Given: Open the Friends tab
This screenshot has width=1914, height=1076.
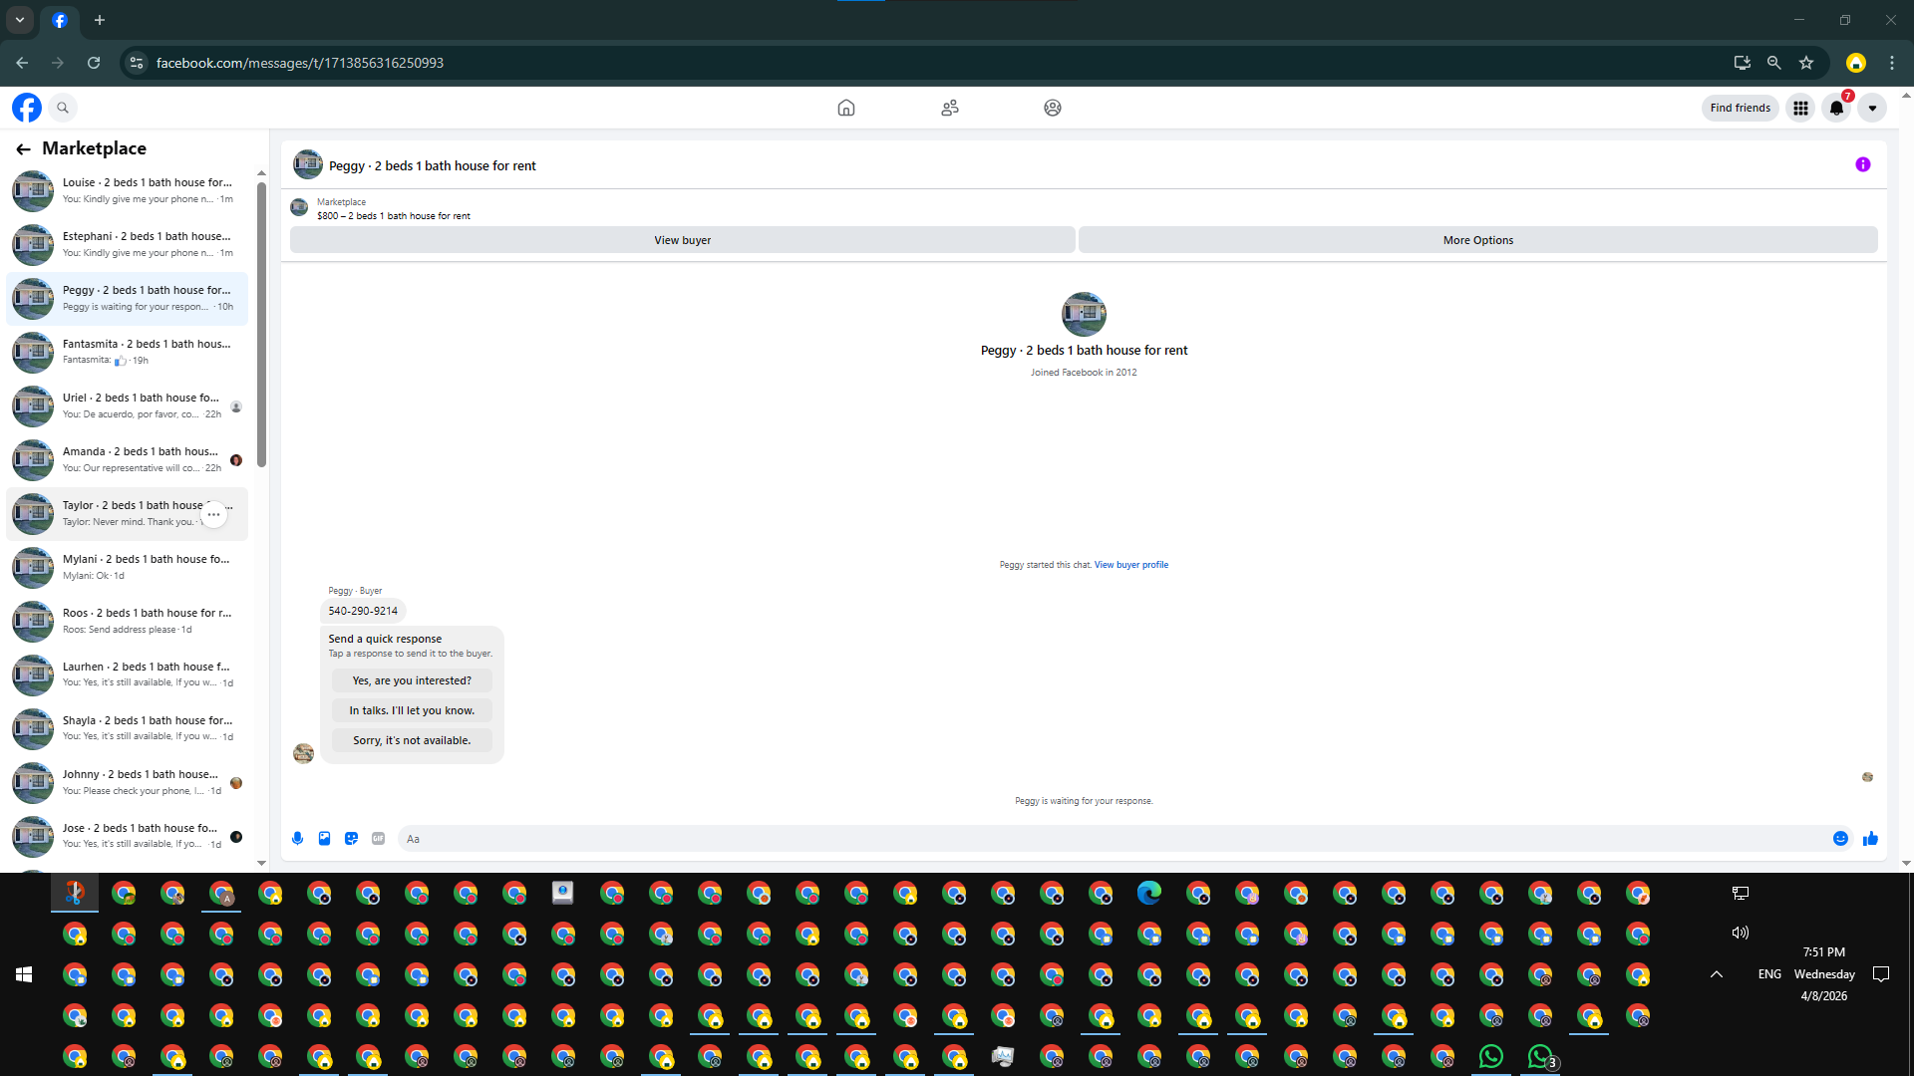Looking at the screenshot, I should tap(949, 108).
